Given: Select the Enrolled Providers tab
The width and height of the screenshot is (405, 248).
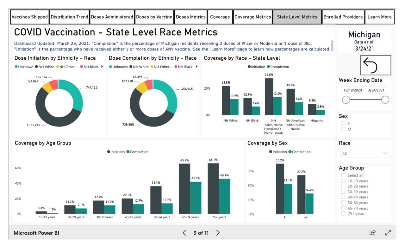Looking at the screenshot, I should click(343, 17).
